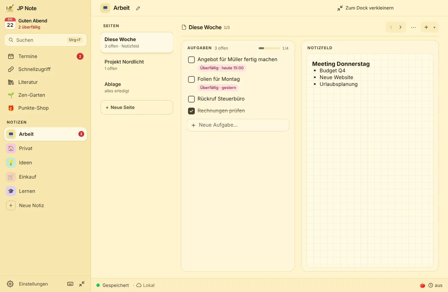Open the Privat notebook
The image size is (448, 292).
[45, 148]
